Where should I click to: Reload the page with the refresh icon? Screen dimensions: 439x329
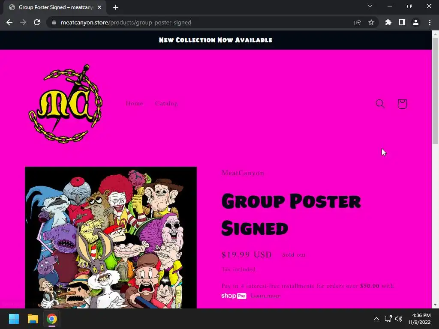point(37,22)
